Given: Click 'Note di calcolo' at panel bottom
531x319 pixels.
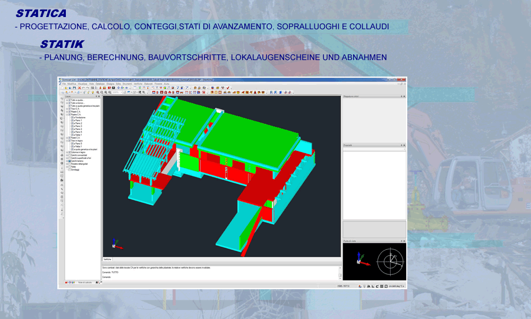Looking at the screenshot, I should coord(85,282).
